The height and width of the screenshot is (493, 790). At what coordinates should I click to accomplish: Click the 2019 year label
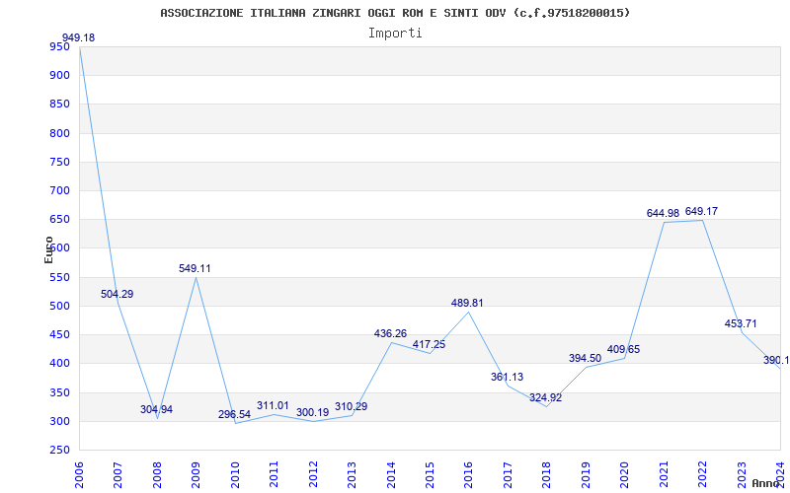pyautogui.click(x=586, y=475)
